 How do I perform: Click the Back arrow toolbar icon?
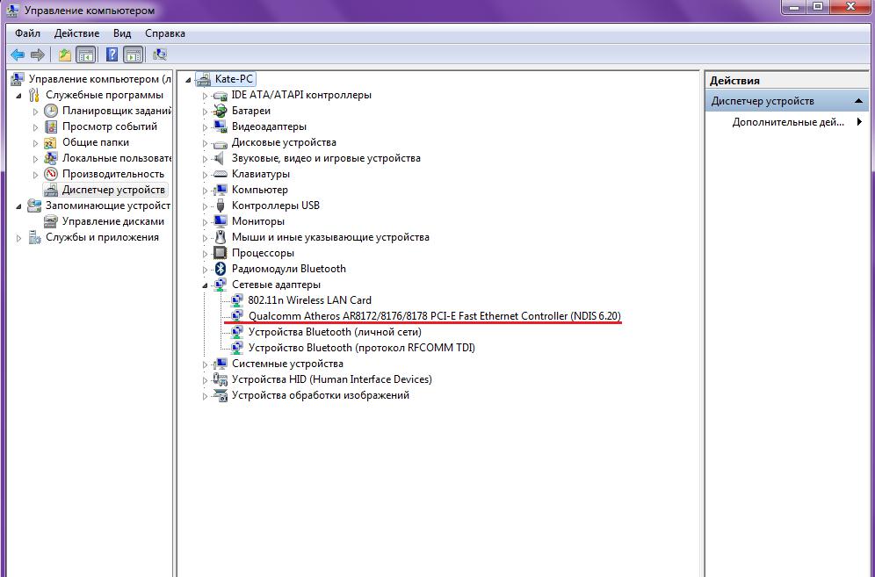[18, 54]
